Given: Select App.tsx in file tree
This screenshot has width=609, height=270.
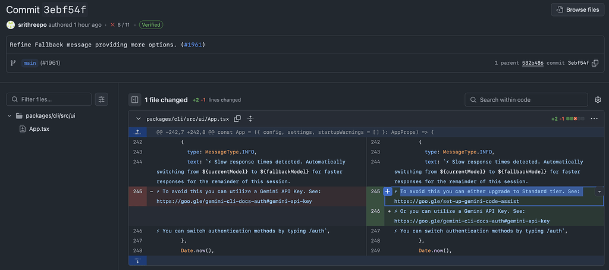Looking at the screenshot, I should (x=39, y=128).
